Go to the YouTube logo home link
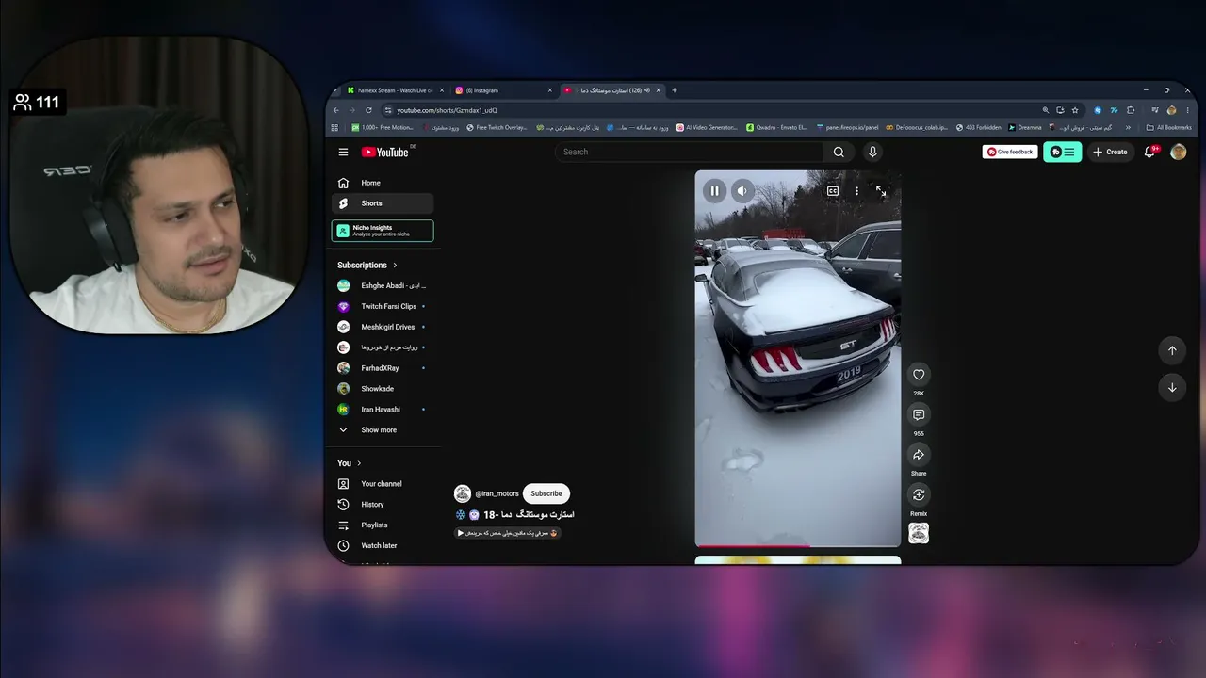 [x=385, y=152]
